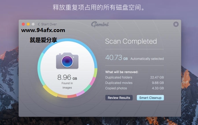Click the Gemini logo in the title bar
The image size is (198, 125).
(100, 24)
